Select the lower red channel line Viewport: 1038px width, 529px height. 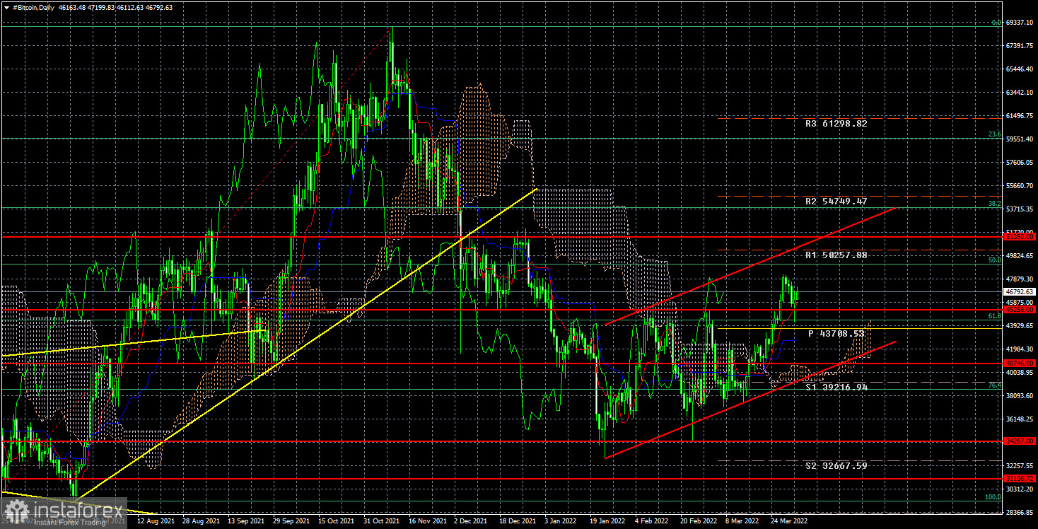coord(751,399)
